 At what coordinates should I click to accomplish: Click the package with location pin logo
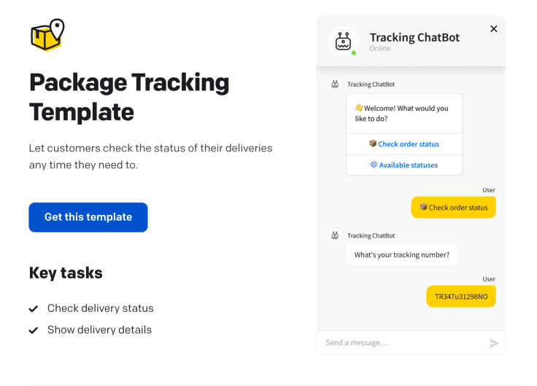(47, 35)
